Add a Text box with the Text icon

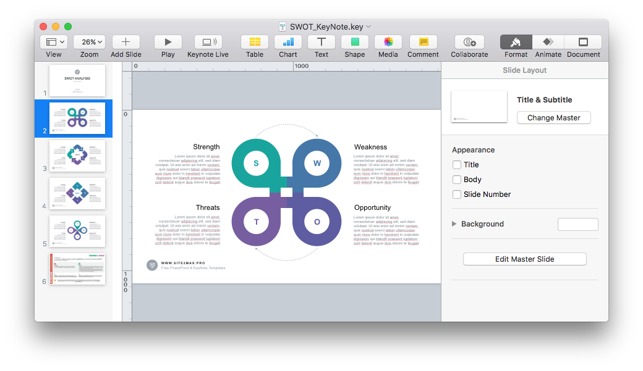point(321,42)
